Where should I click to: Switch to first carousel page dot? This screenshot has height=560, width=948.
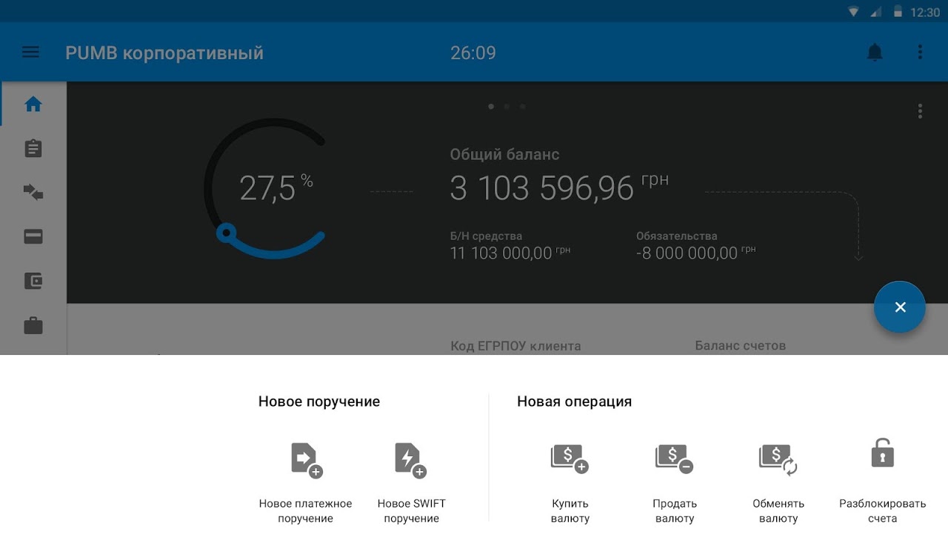(491, 107)
